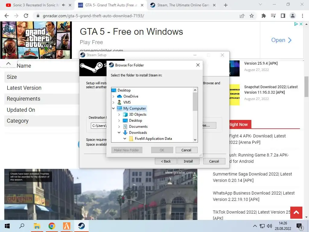Open the Chrome extensions puzzle icon
309x232 pixels.
point(264,16)
